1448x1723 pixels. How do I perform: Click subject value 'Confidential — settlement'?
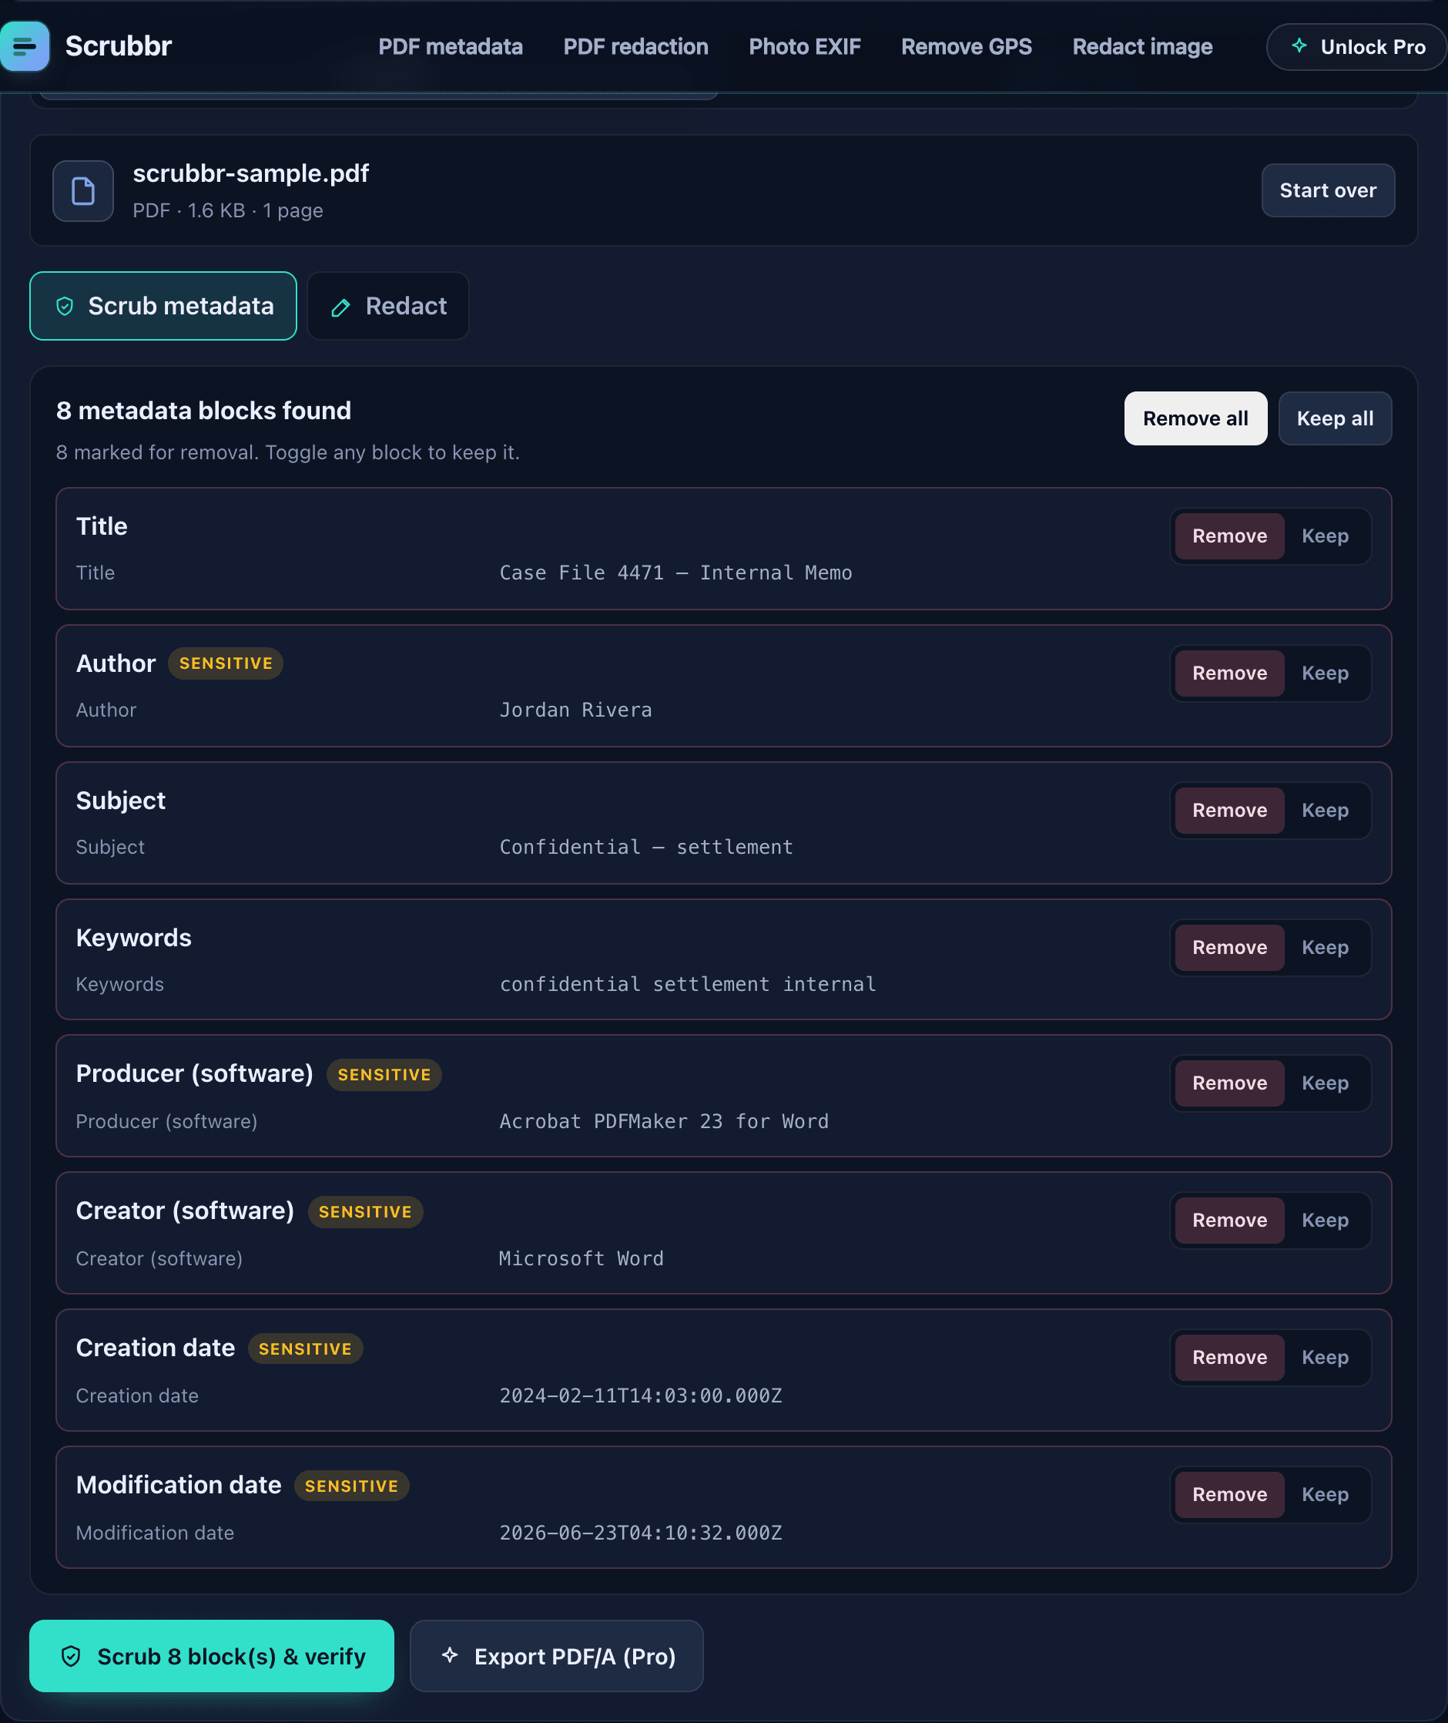point(646,848)
